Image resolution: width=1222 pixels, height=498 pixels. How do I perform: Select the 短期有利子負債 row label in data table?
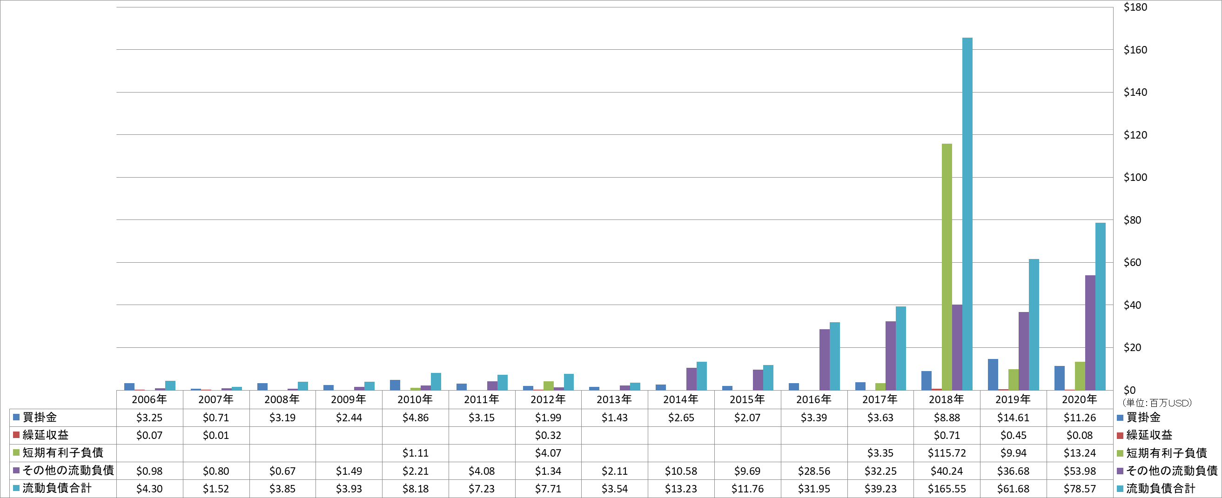pyautogui.click(x=63, y=452)
